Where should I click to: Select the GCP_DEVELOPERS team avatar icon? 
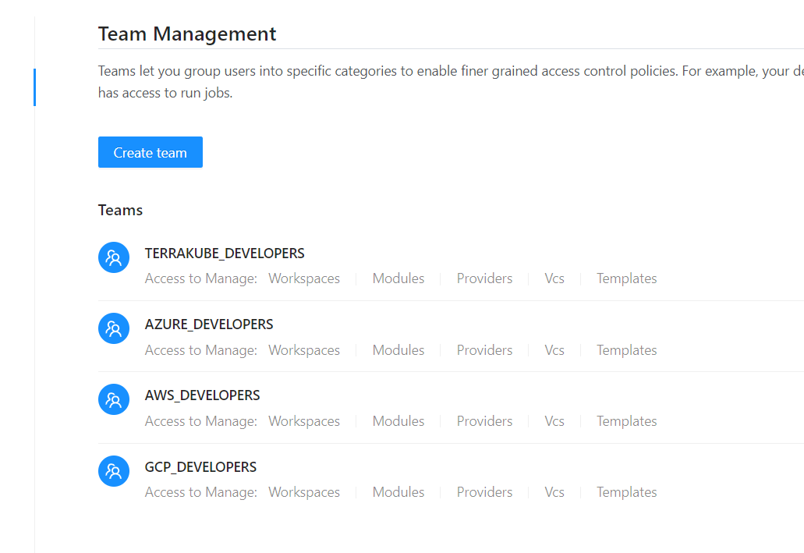click(114, 471)
